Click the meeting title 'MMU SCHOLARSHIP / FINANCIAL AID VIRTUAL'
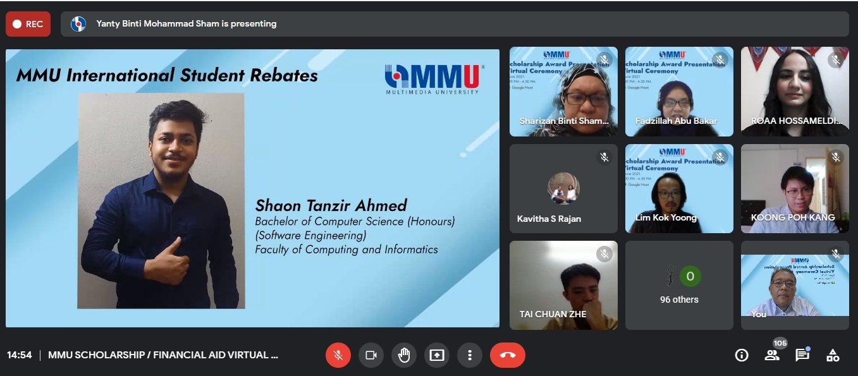Image resolution: width=858 pixels, height=376 pixels. (x=163, y=355)
